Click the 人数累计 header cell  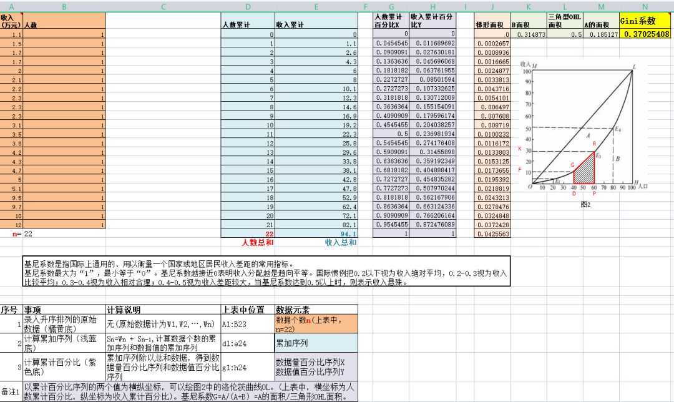click(x=248, y=21)
